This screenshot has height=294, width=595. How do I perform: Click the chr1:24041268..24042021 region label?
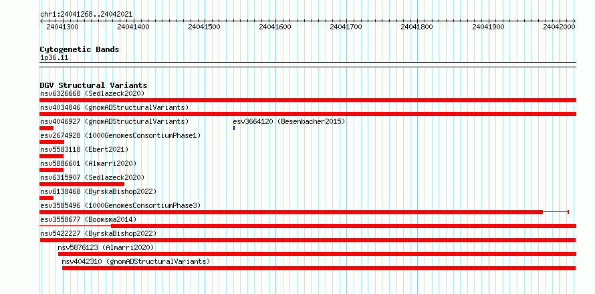pos(86,15)
